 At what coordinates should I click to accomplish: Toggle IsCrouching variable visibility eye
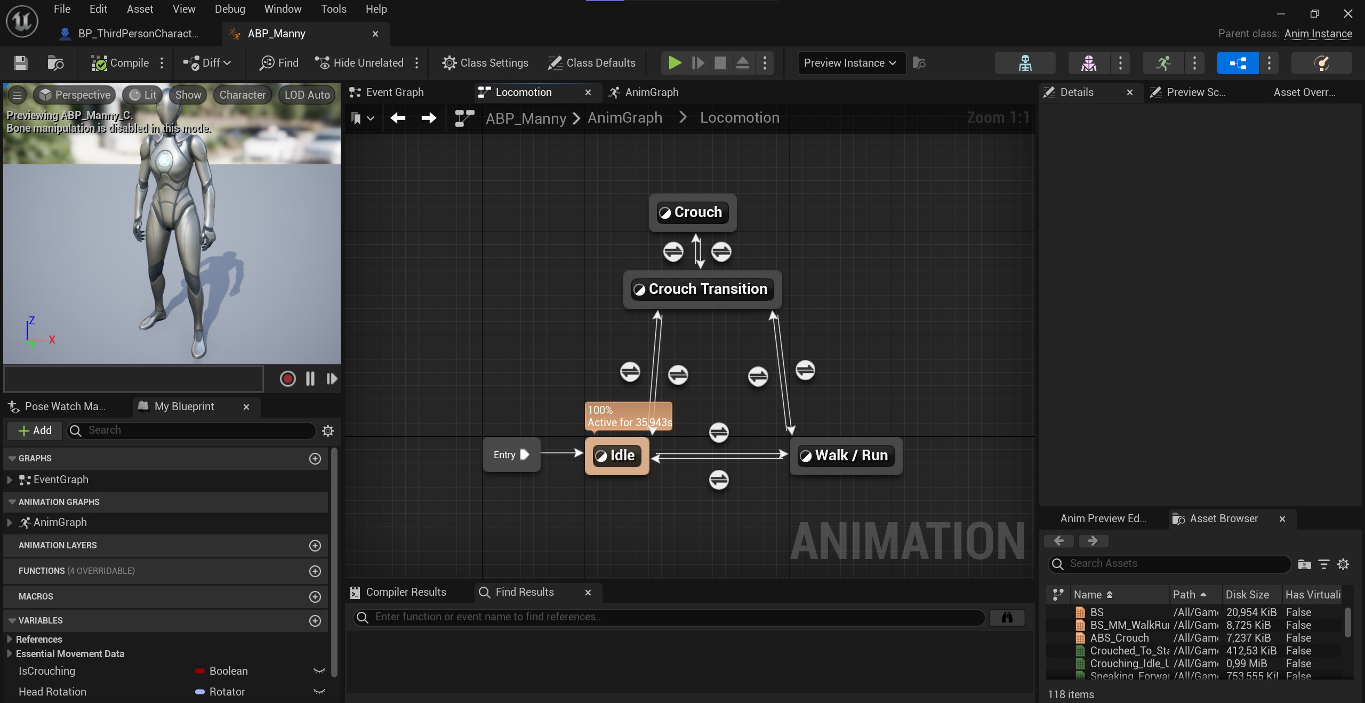(x=319, y=671)
